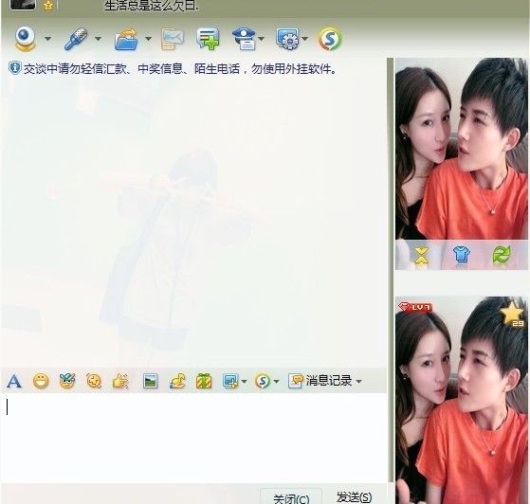Start a video call with webcam icon

click(x=26, y=39)
